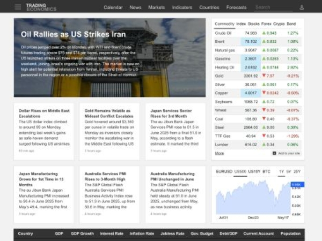The width and height of the screenshot is (322, 241).
Task: Open the Countries menu
Action: coord(209,7)
